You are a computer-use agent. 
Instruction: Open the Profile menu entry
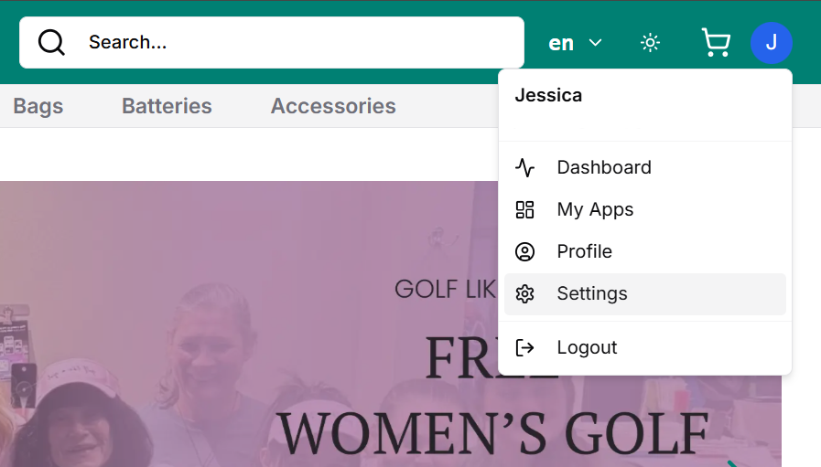(584, 251)
